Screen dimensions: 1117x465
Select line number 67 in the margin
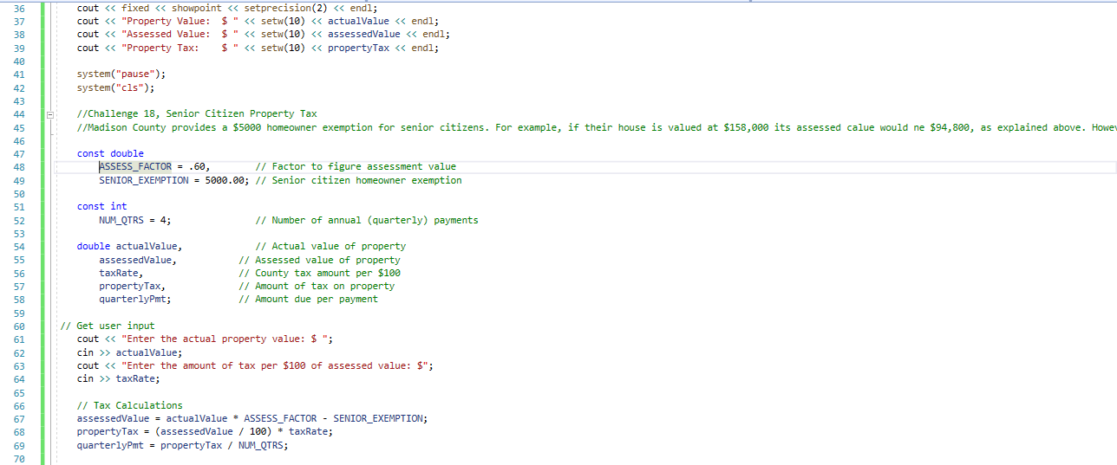(20, 419)
